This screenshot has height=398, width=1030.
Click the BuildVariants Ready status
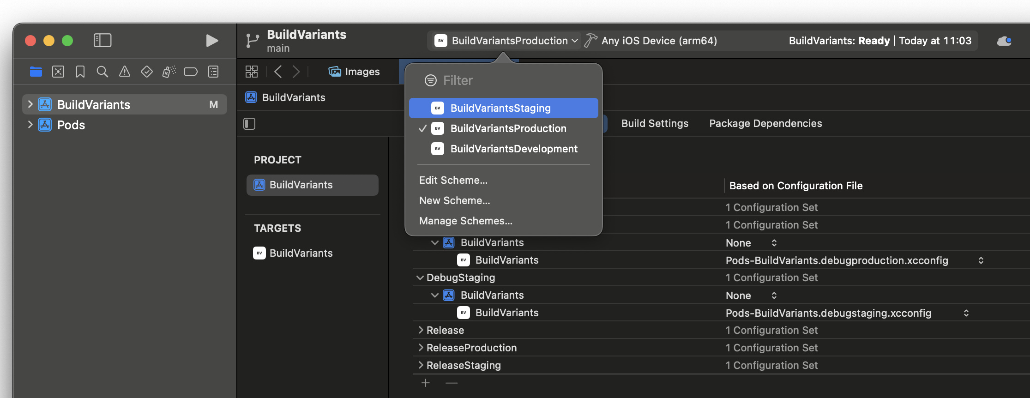click(880, 41)
